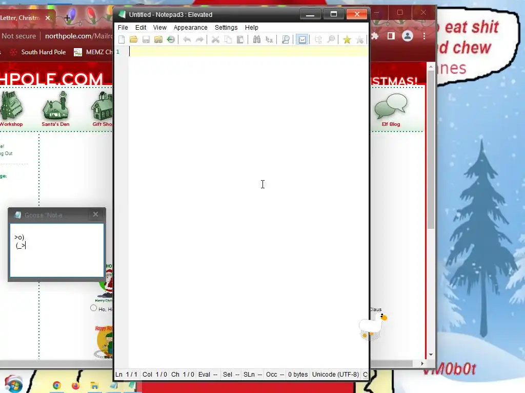Click the indentation guides toolbar icon
The height and width of the screenshot is (393, 525).
318,39
